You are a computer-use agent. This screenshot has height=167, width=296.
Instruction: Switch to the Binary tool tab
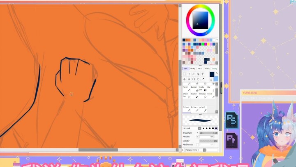[193, 68]
